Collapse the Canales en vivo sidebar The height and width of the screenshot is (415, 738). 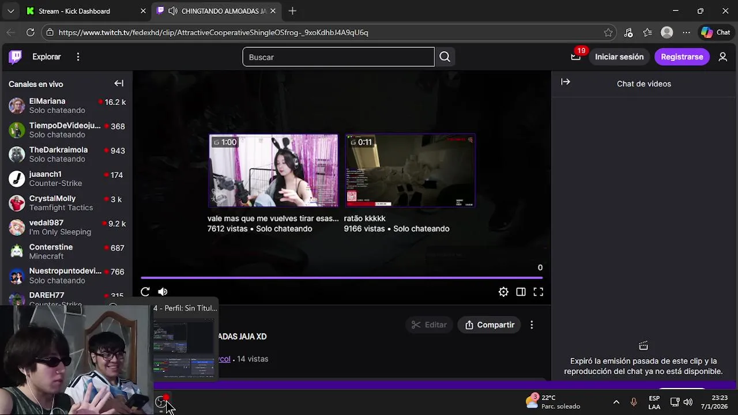tap(119, 84)
